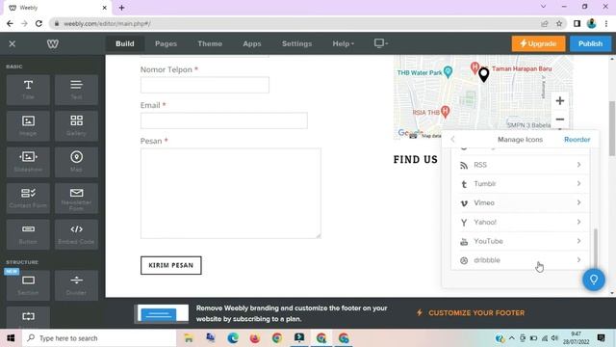Open File Explorer from taskbar

[189, 338]
